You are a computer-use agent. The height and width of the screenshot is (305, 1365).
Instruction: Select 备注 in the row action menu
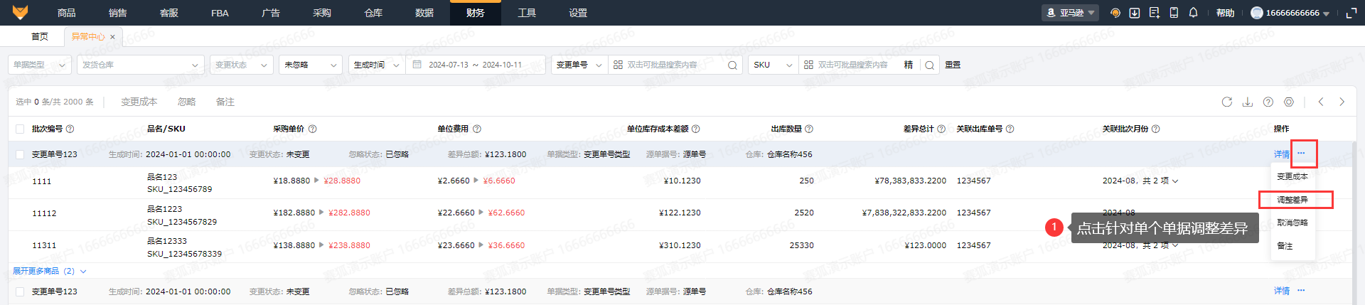point(1285,246)
